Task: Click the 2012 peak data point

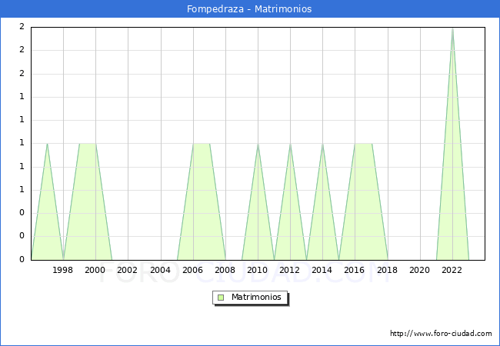Action: tap(290, 144)
